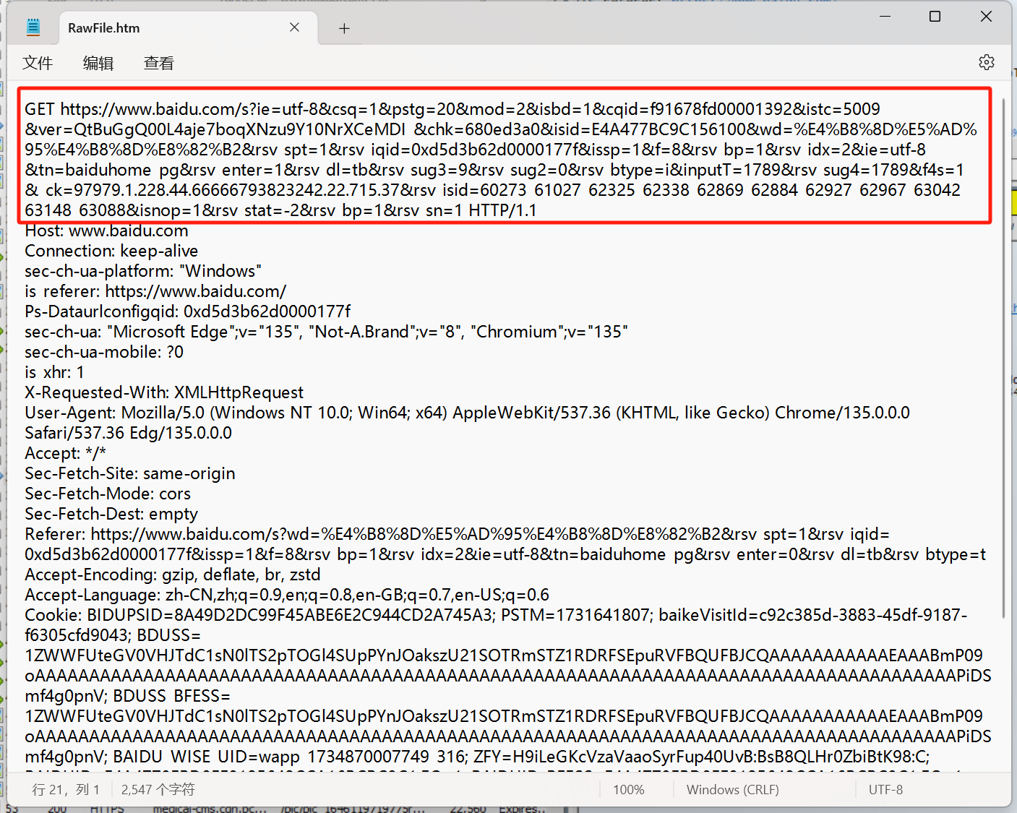This screenshot has height=813, width=1017.
Task: Click the 'is xhr: 1' line
Action: pos(54,372)
